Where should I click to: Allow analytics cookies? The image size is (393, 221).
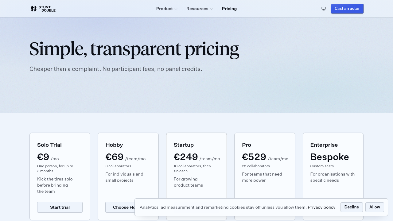coord(375,207)
